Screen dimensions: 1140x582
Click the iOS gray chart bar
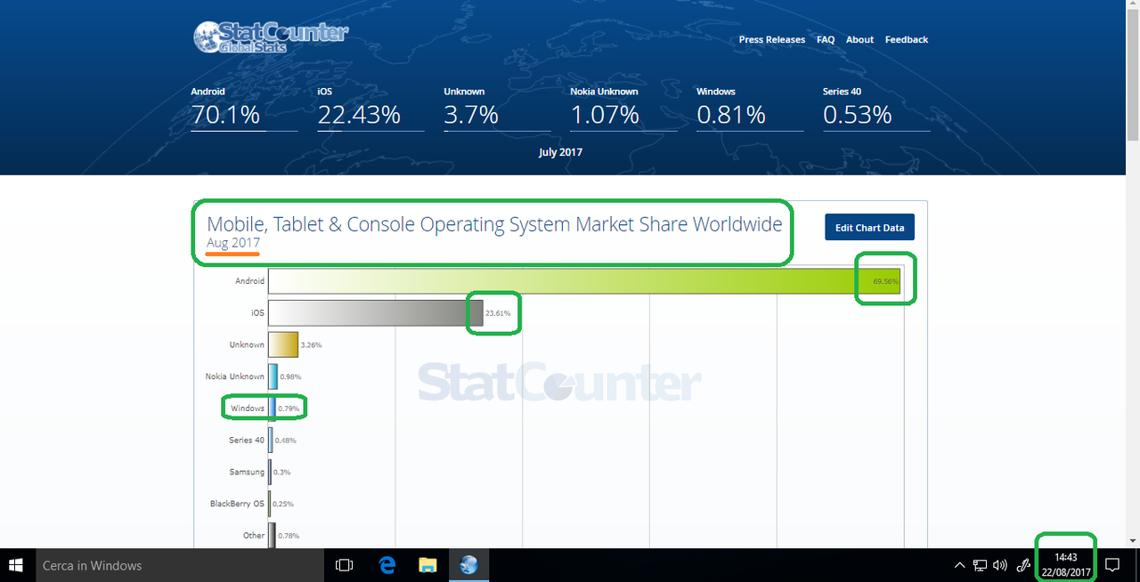(375, 313)
